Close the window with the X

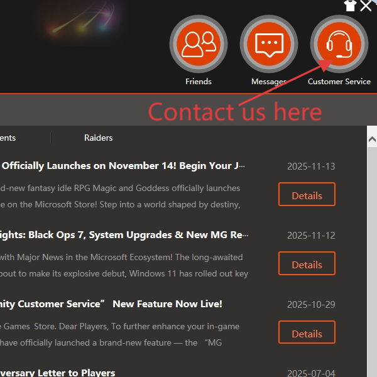366,6
